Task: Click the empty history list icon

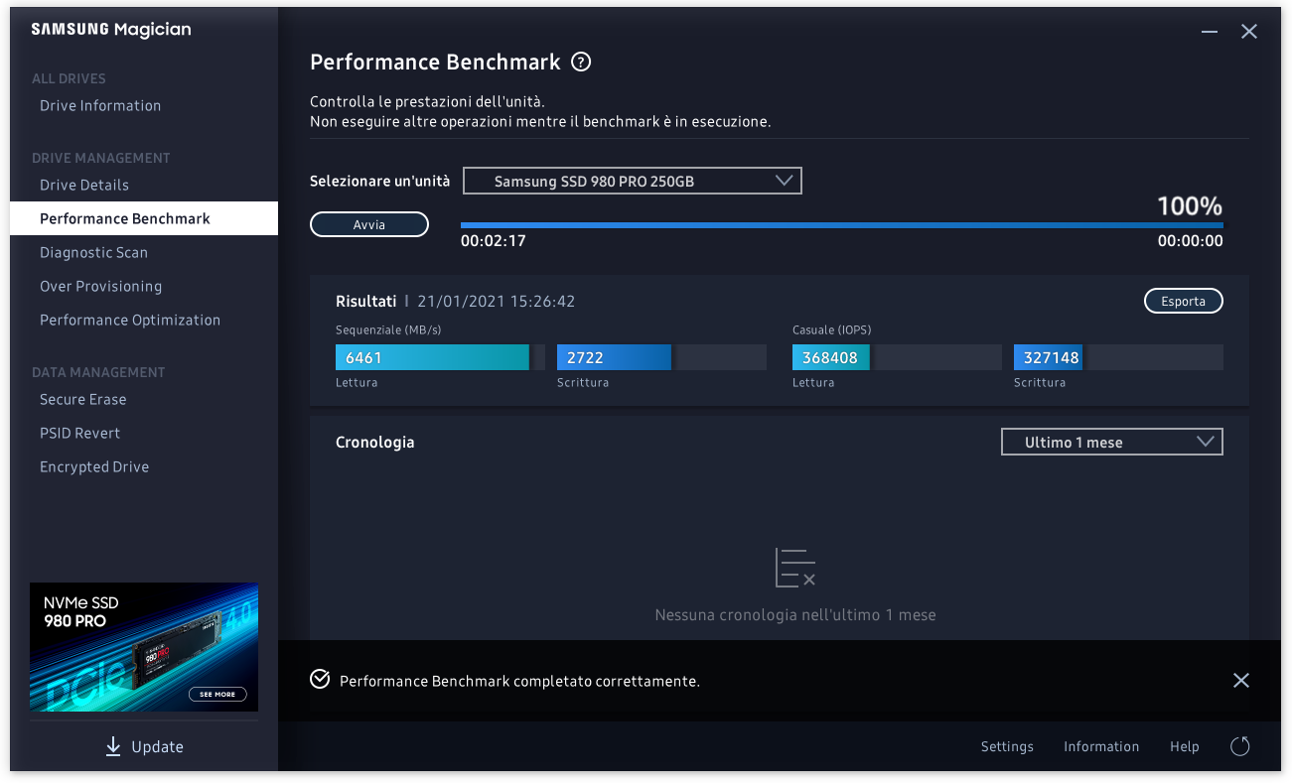Action: (794, 567)
